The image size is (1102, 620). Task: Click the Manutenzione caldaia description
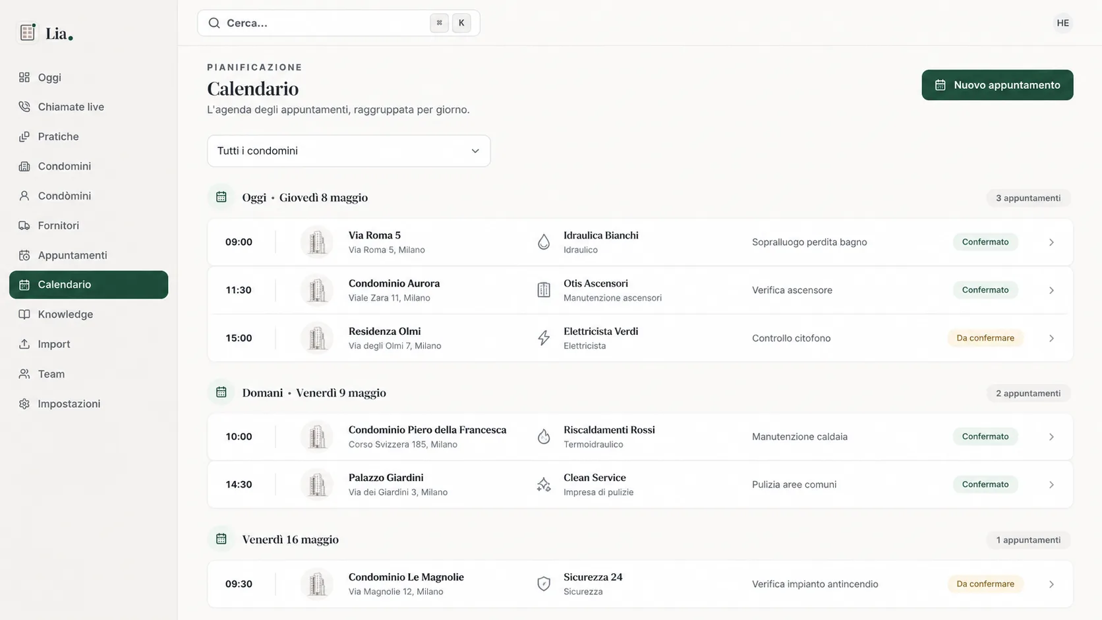tap(799, 436)
